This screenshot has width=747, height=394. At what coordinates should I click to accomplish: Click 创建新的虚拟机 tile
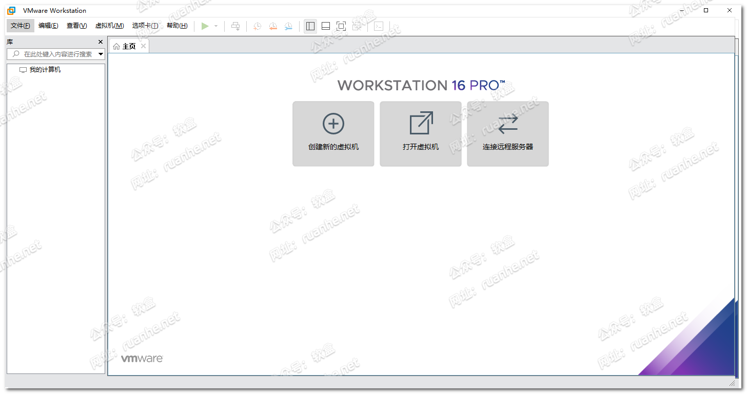[x=333, y=133]
